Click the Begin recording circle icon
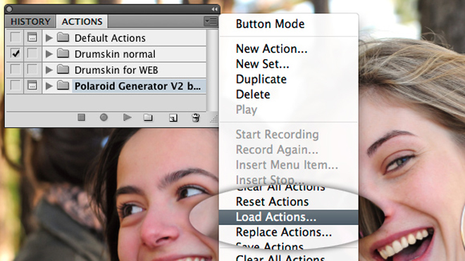 click(x=104, y=117)
